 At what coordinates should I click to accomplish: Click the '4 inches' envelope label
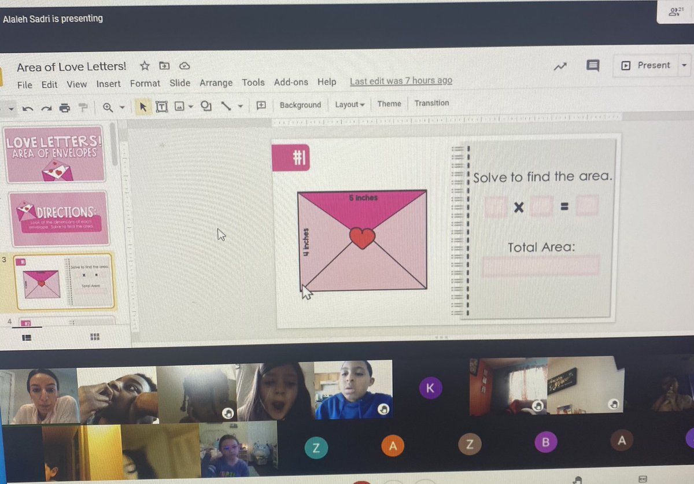point(307,242)
